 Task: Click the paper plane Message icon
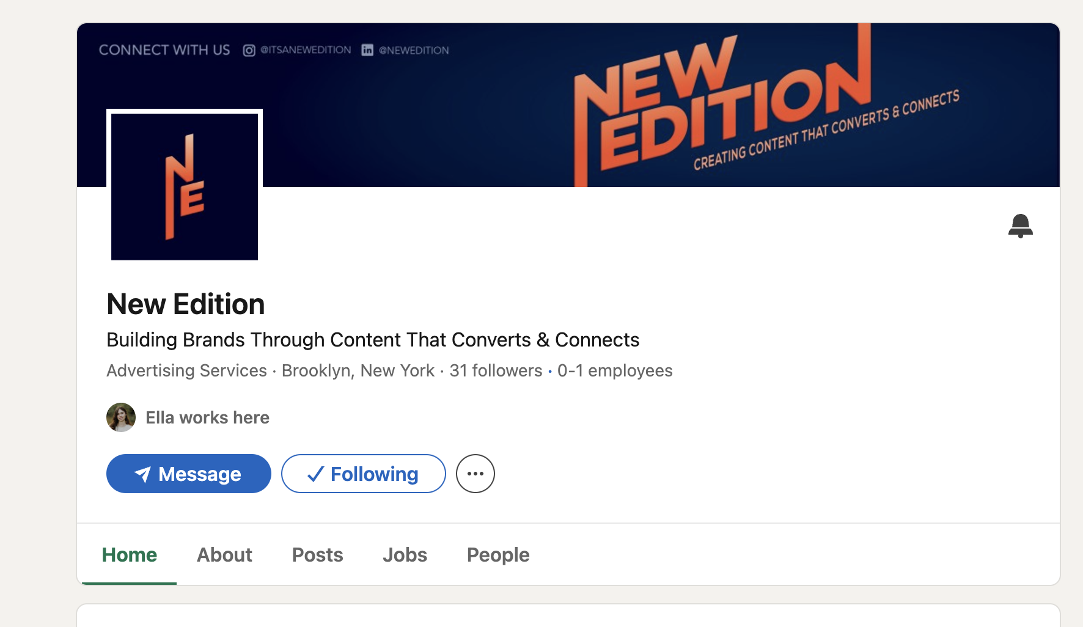point(142,474)
